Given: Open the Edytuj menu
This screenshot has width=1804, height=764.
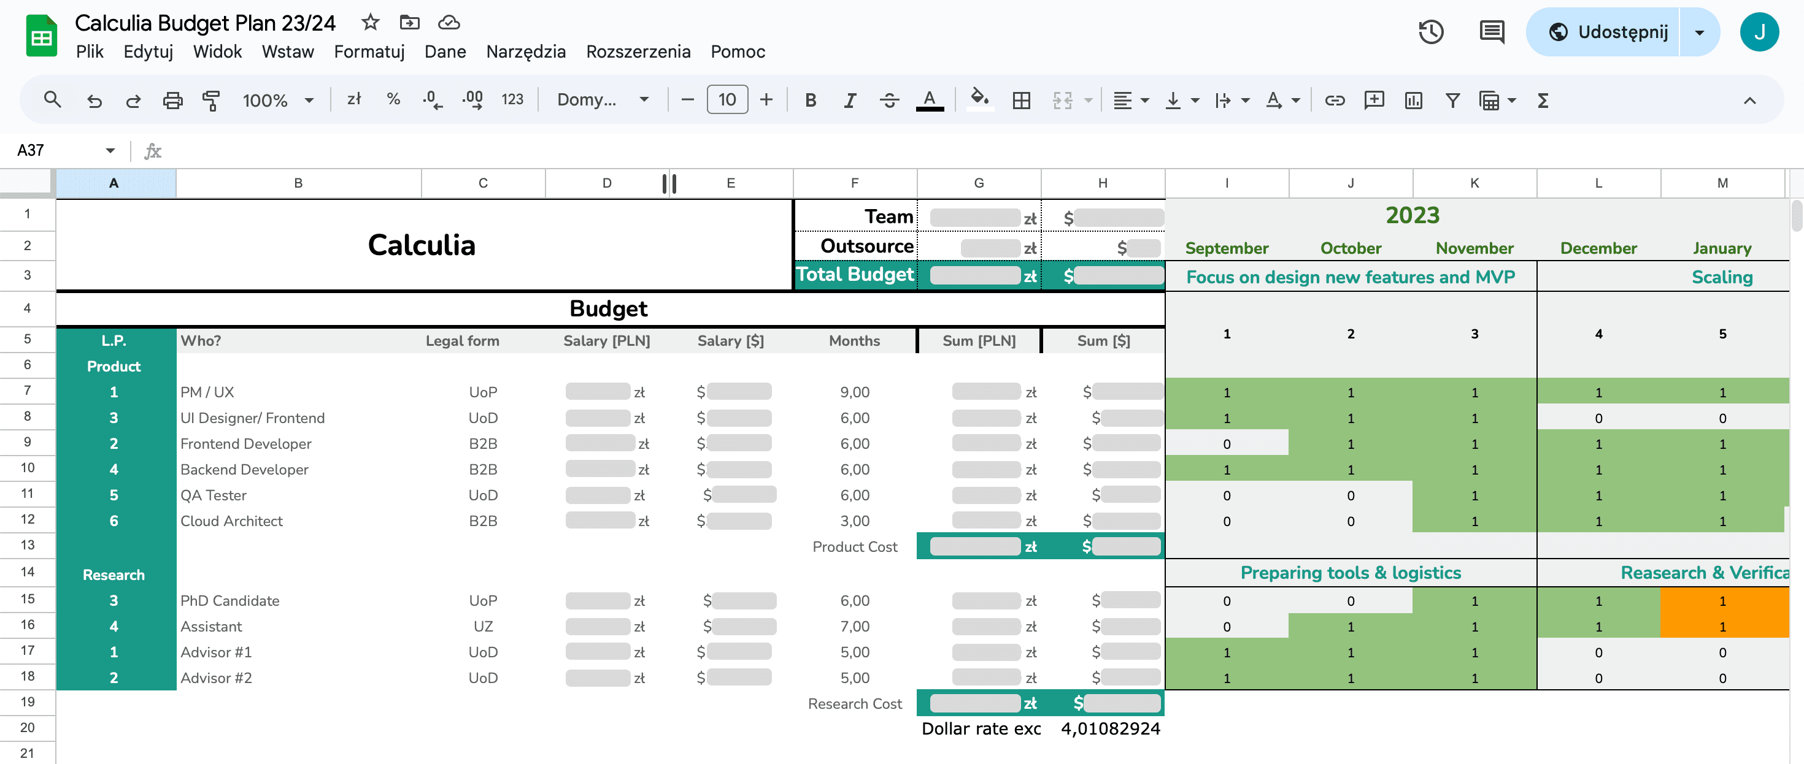Looking at the screenshot, I should pos(148,52).
